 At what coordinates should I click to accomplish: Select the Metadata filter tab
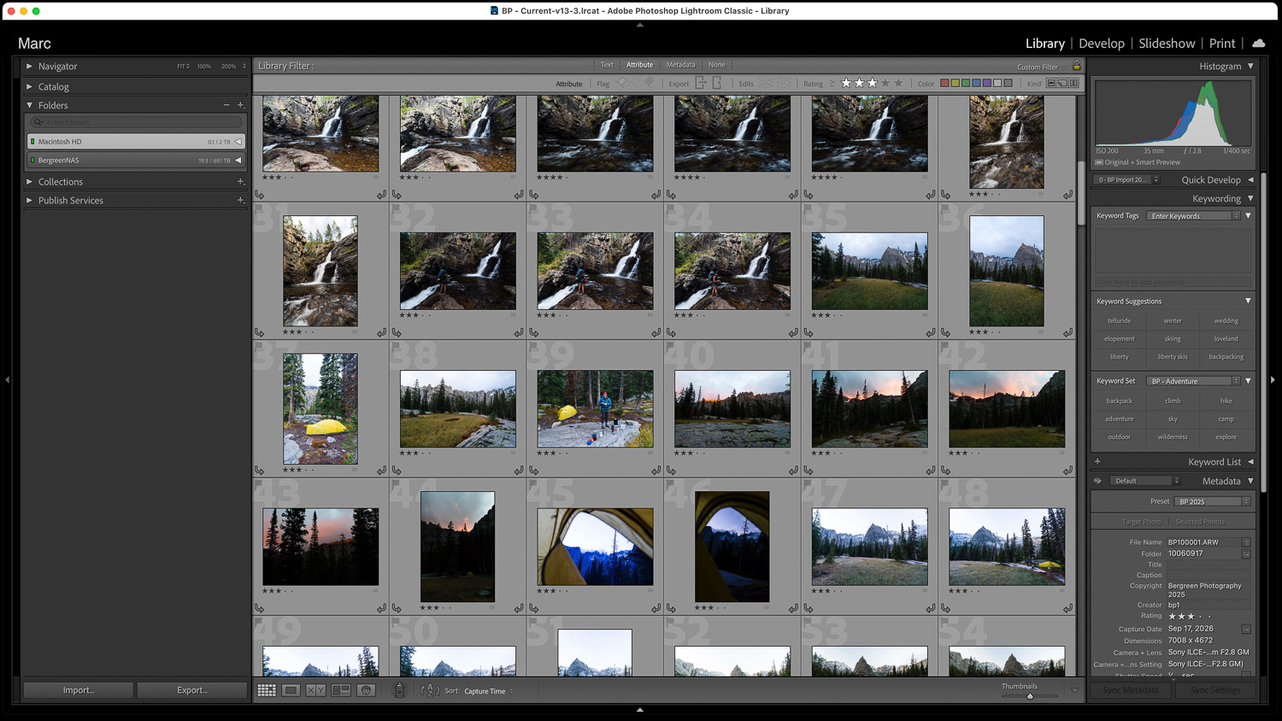point(680,65)
